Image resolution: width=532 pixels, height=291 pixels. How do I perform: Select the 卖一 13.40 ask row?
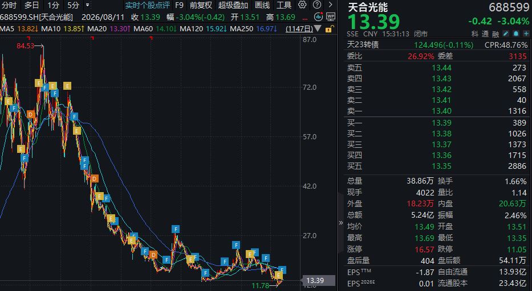[x=437, y=111]
